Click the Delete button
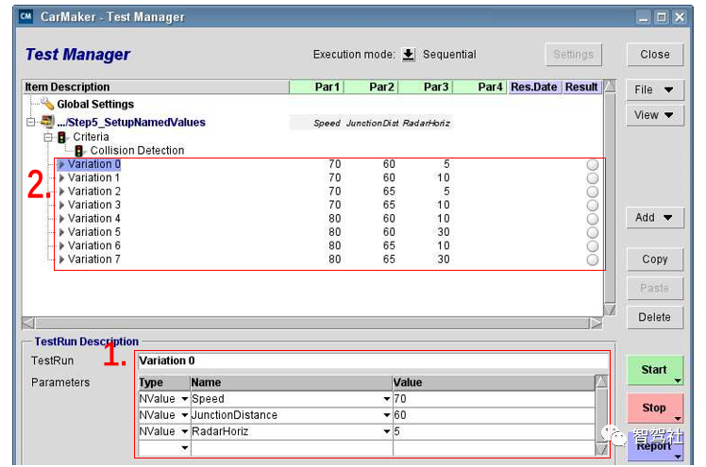 654,318
